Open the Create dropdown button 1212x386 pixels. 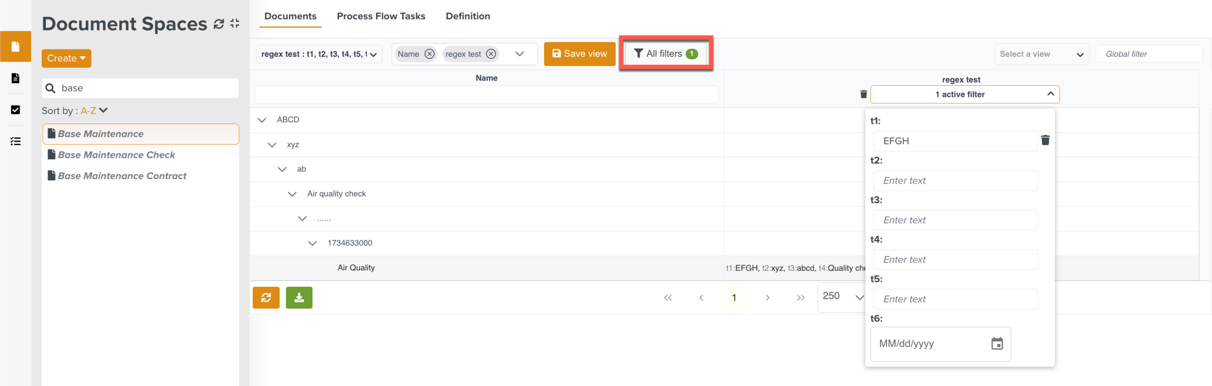(66, 58)
